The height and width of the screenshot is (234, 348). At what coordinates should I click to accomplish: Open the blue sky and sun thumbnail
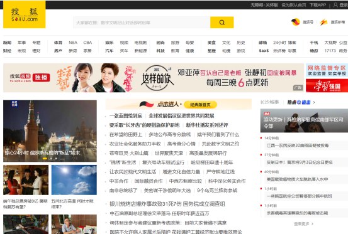click(x=74, y=180)
